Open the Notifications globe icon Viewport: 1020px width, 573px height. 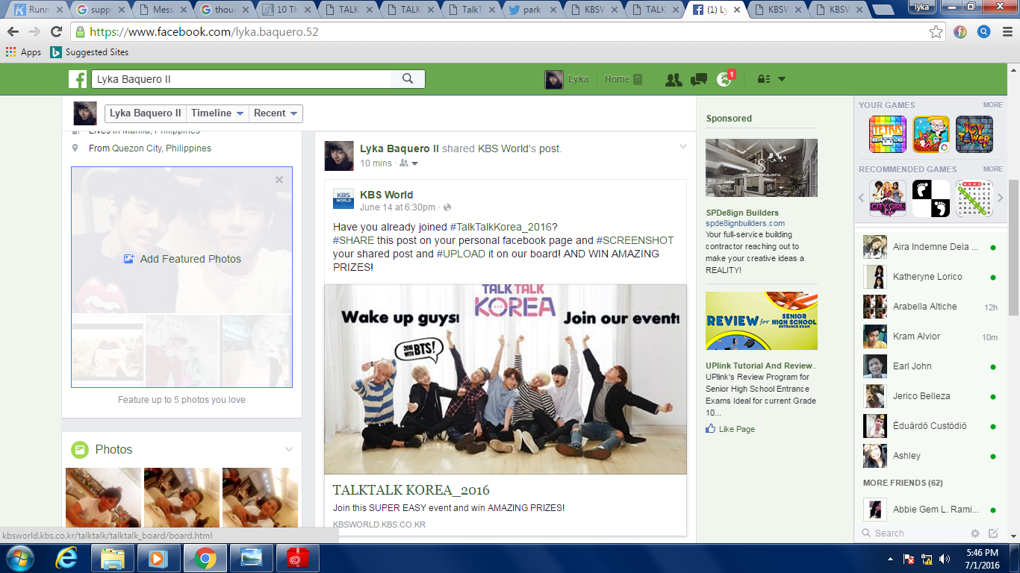[x=724, y=79]
